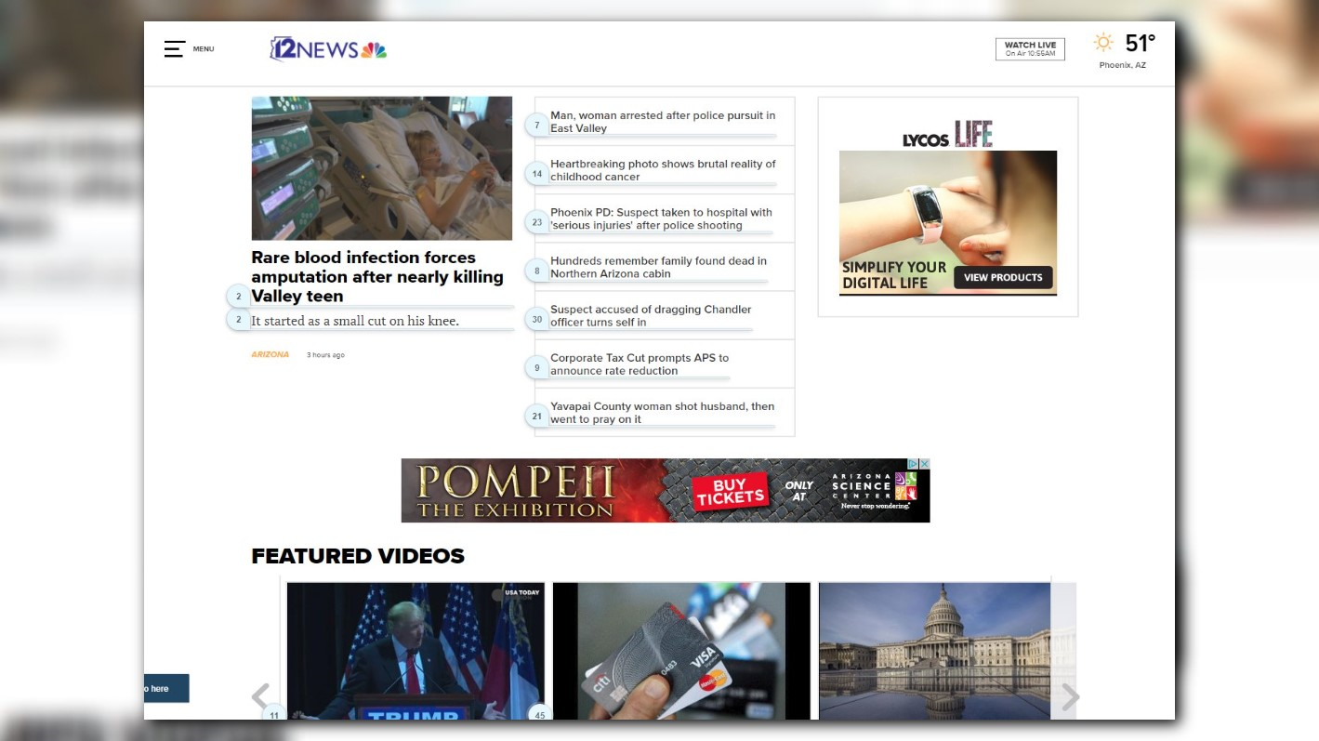
Task: Open the hamburger MENU
Action: [175, 49]
